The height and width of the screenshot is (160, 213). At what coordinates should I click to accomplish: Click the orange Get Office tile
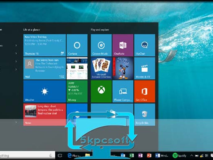click(x=144, y=91)
